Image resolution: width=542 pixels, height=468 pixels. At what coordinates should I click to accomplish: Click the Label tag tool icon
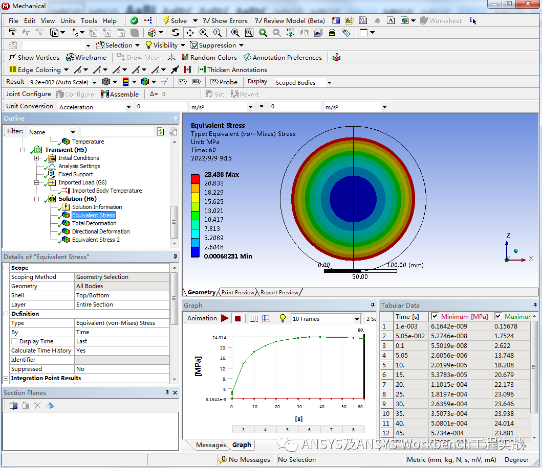pyautogui.click(x=346, y=33)
